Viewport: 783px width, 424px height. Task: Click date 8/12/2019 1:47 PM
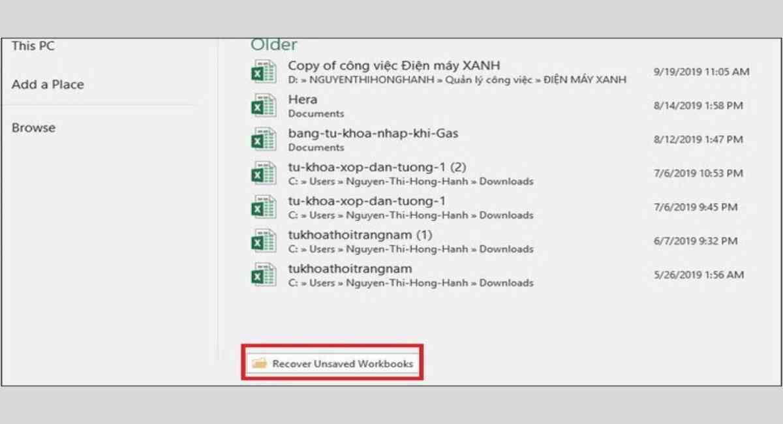pos(698,140)
